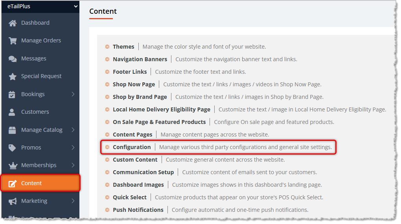Click the Bookings calendar icon
Viewport: 401px width, 224px height.
(12, 95)
